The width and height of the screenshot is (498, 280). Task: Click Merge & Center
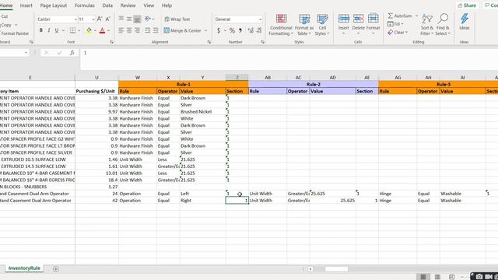click(x=183, y=31)
